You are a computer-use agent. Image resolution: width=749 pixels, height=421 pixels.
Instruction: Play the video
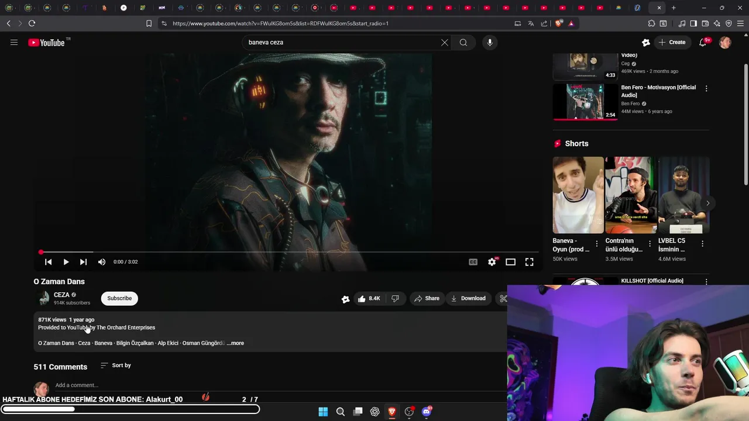(66, 262)
